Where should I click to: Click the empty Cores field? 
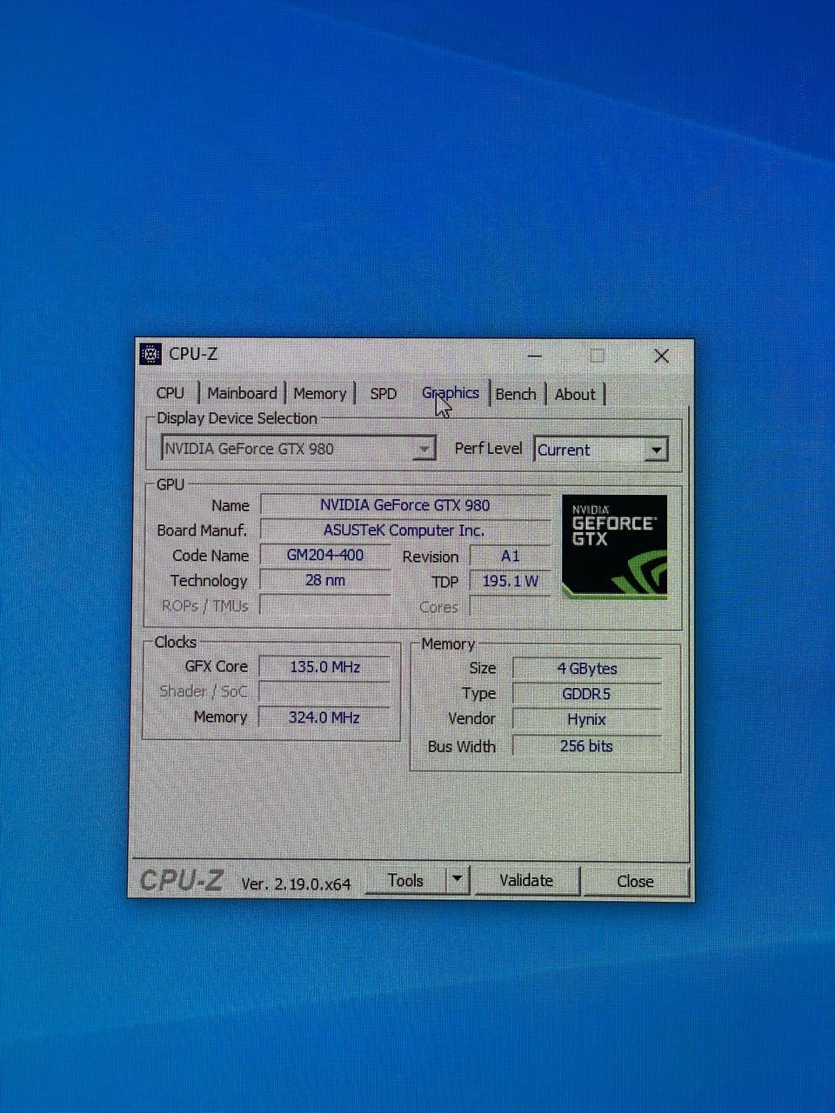point(510,606)
